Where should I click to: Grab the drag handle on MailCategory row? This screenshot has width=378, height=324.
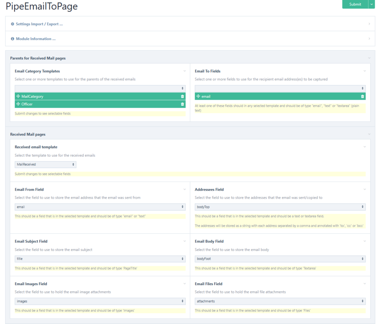(x=18, y=96)
